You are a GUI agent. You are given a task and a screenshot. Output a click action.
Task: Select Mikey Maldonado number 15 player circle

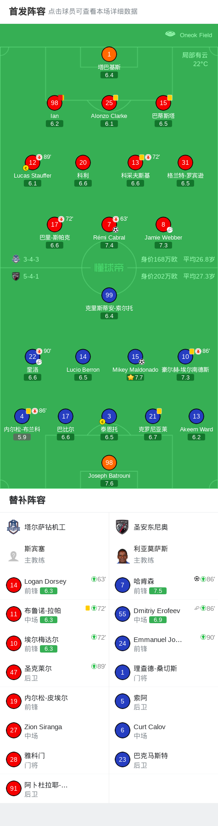coord(135,357)
